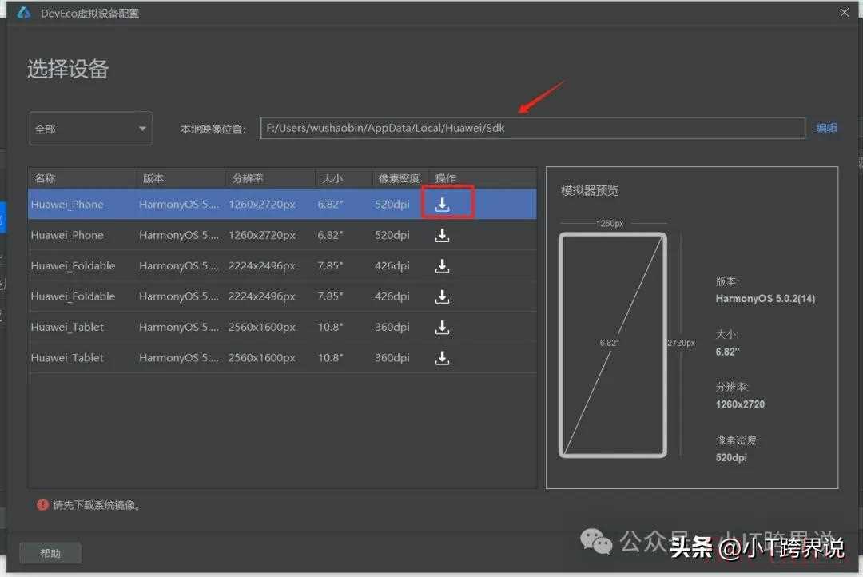Screen dimensions: 863x577
Task: Download image for first Huawei_Foldable row
Action: coord(442,266)
